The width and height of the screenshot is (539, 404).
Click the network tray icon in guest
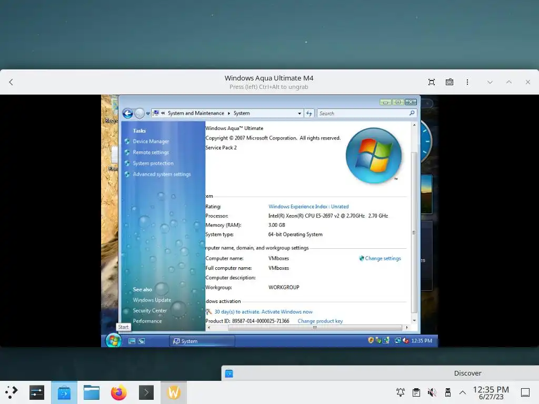(397, 340)
